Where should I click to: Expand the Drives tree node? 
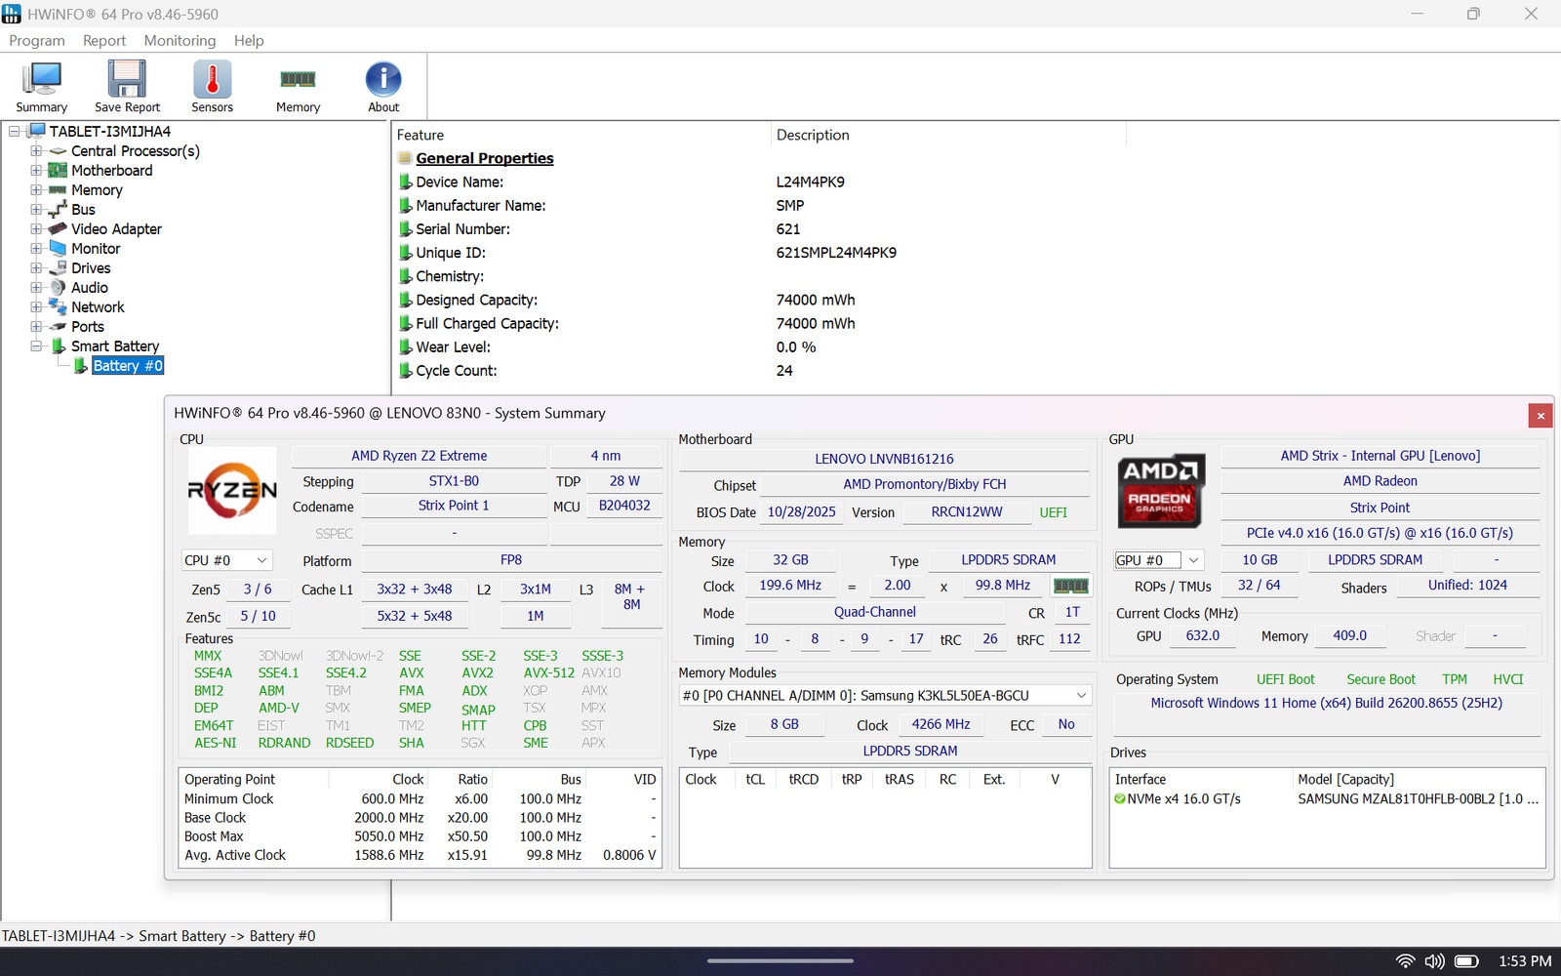[x=36, y=268]
